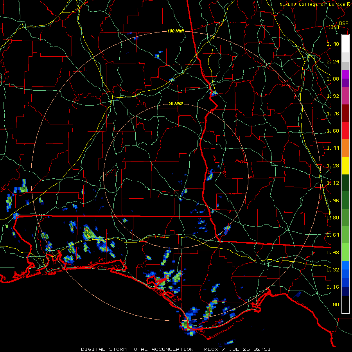Select the 1.92 legend value

tap(333, 96)
